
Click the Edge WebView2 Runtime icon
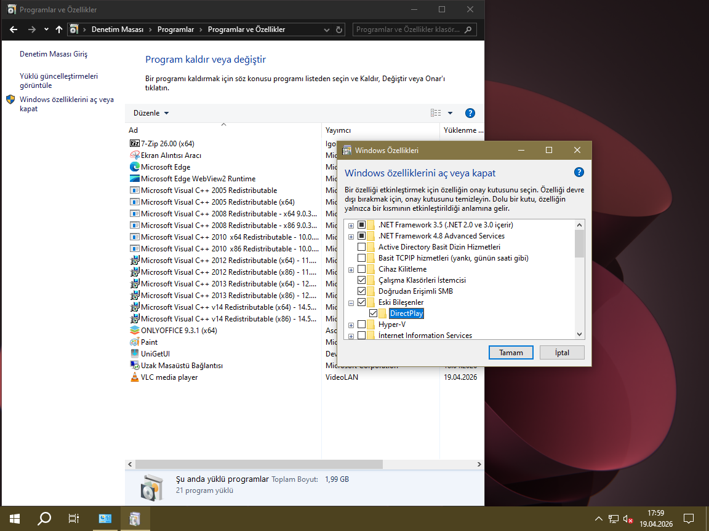(135, 179)
